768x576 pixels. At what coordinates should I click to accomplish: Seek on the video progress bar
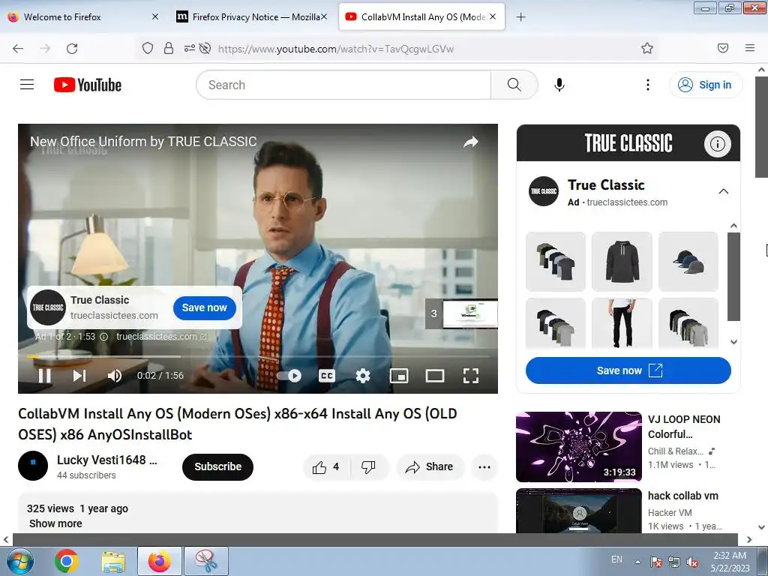click(x=258, y=356)
